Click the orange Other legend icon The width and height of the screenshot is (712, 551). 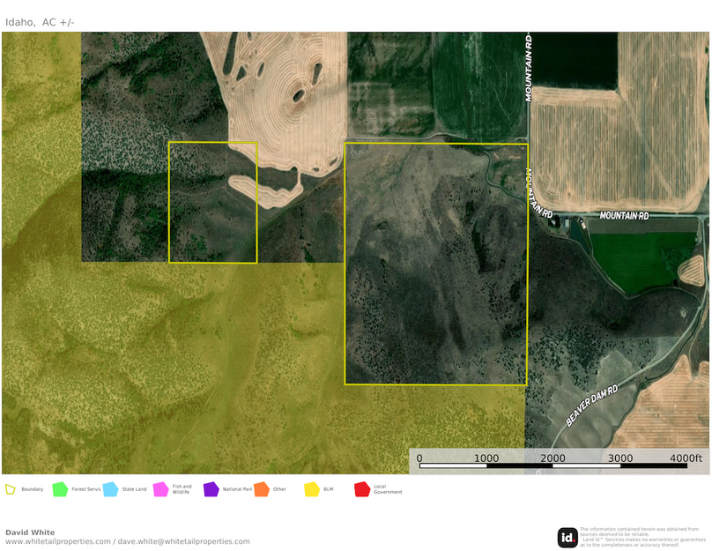[x=261, y=489]
